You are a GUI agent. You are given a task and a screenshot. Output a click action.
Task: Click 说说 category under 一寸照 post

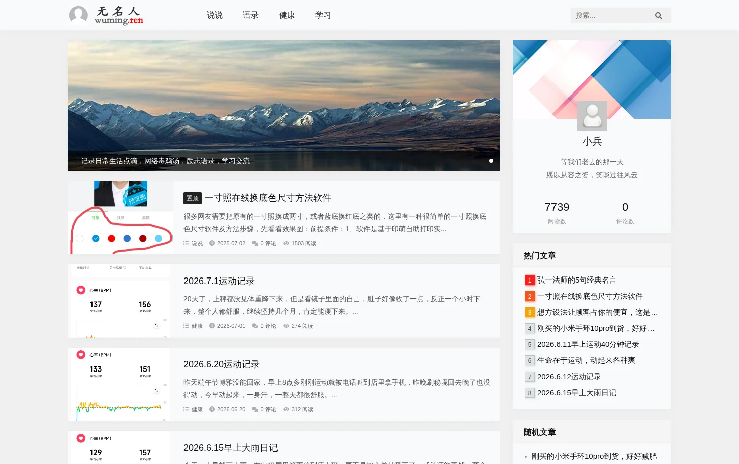(197, 243)
